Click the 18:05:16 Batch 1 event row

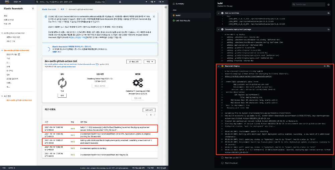tap(100, 128)
